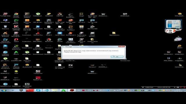
Task: Open the Windows Start button
Action: pyautogui.click(x=4, y=90)
